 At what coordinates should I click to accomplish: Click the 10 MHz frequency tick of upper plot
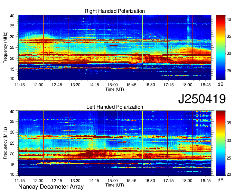point(12,79)
